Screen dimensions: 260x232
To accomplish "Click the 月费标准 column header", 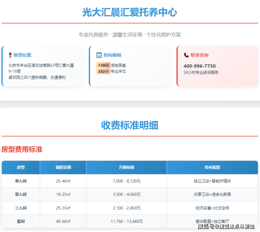I will coord(126,167).
